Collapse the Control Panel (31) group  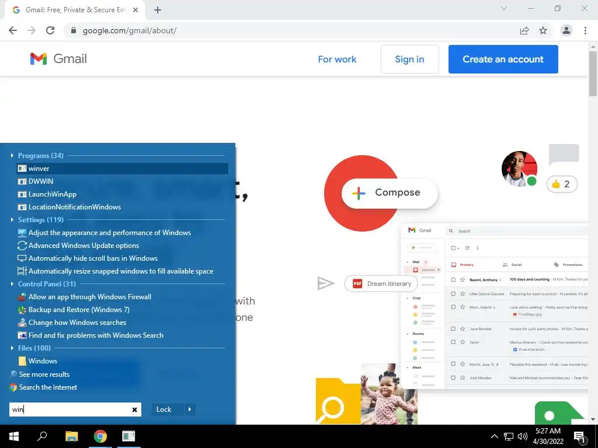[12, 284]
